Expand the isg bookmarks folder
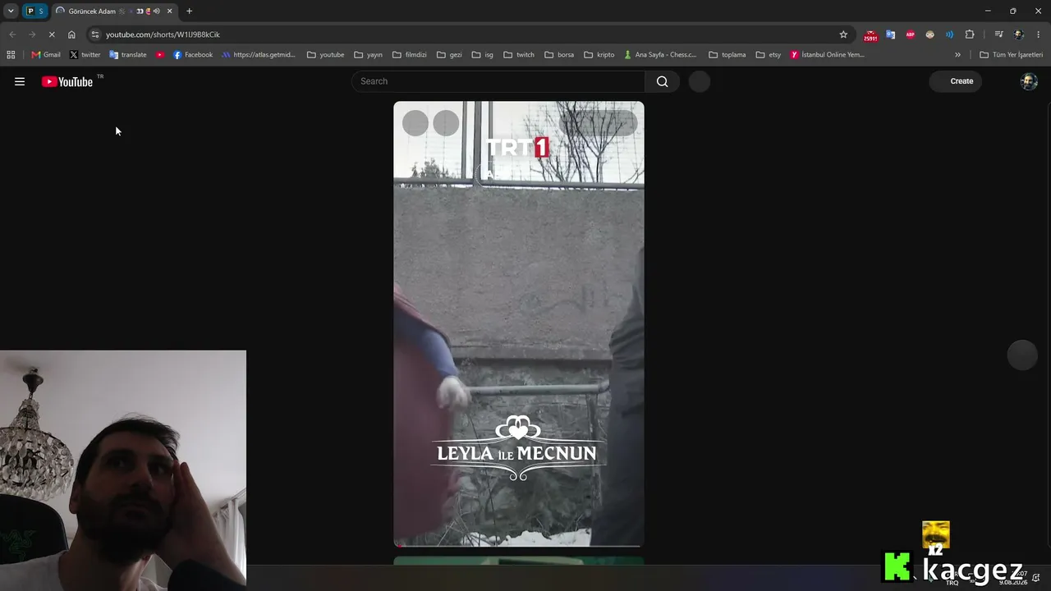 (483, 55)
